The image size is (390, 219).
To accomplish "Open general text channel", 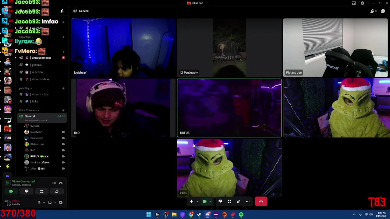I will point(41,65).
